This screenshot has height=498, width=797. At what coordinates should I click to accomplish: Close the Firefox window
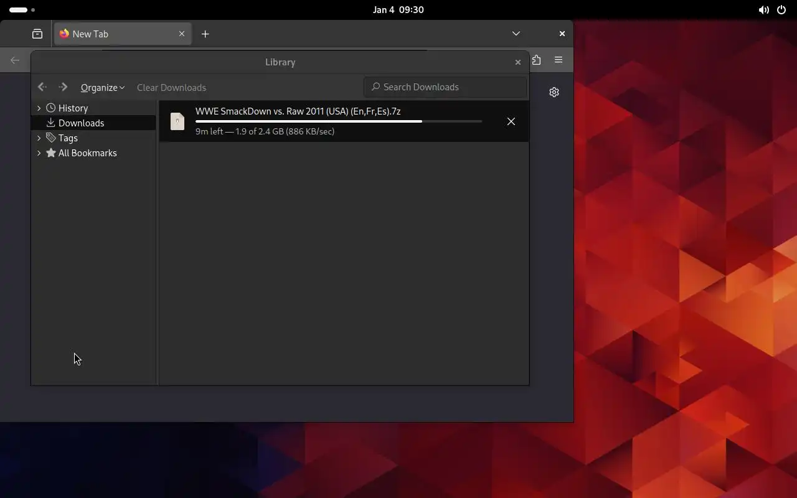click(562, 34)
